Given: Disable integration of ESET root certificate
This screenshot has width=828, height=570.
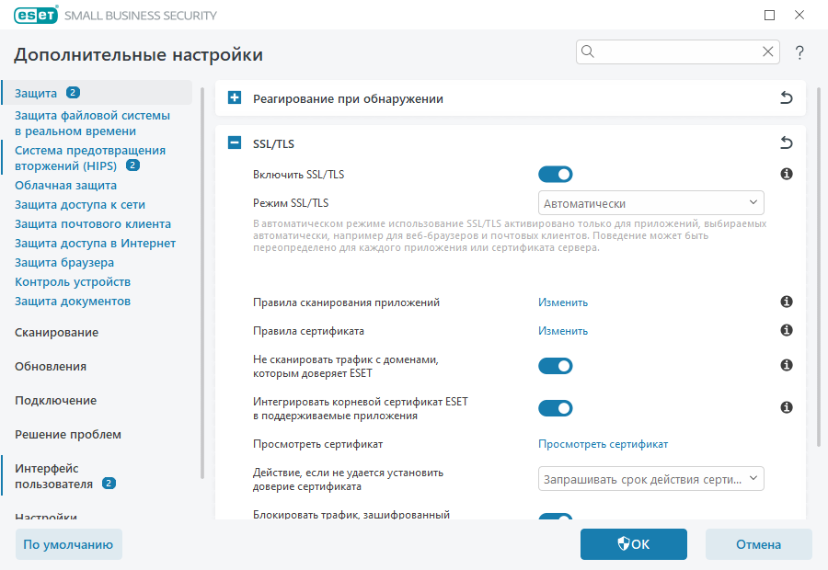Looking at the screenshot, I should click(555, 407).
